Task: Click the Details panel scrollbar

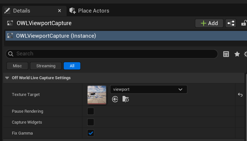Action: point(246,107)
